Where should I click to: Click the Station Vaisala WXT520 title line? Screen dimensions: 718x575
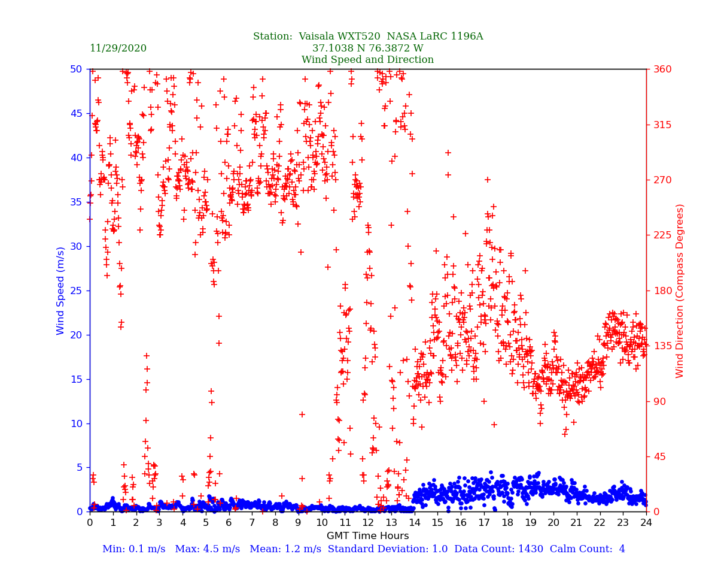click(x=367, y=37)
